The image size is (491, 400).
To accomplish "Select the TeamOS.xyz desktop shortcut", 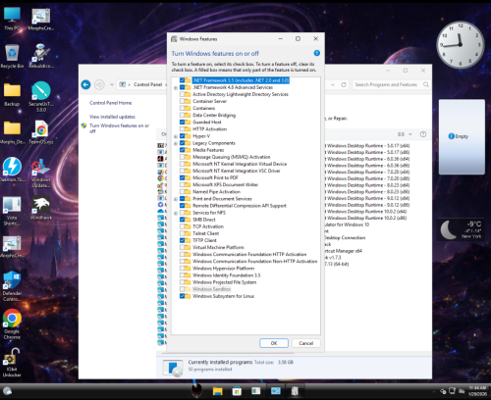I will (41, 132).
